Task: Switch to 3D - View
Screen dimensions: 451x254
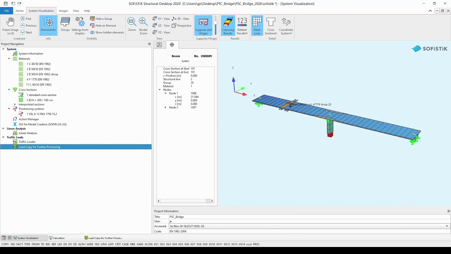Action: (x=180, y=19)
